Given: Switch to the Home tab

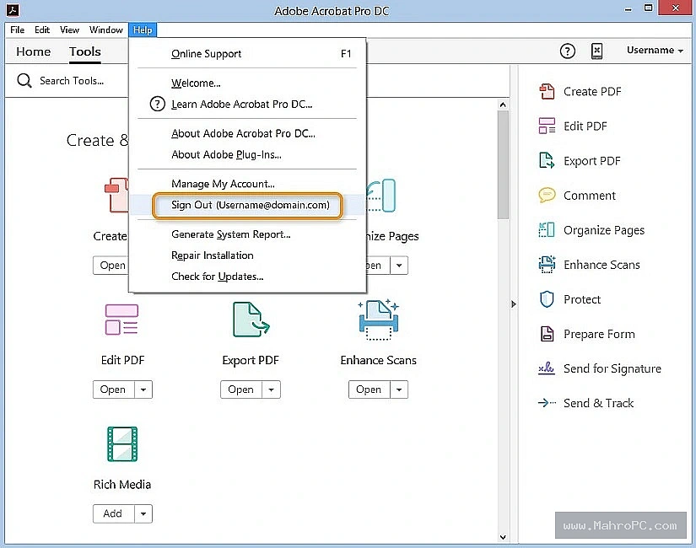Looking at the screenshot, I should tap(33, 51).
